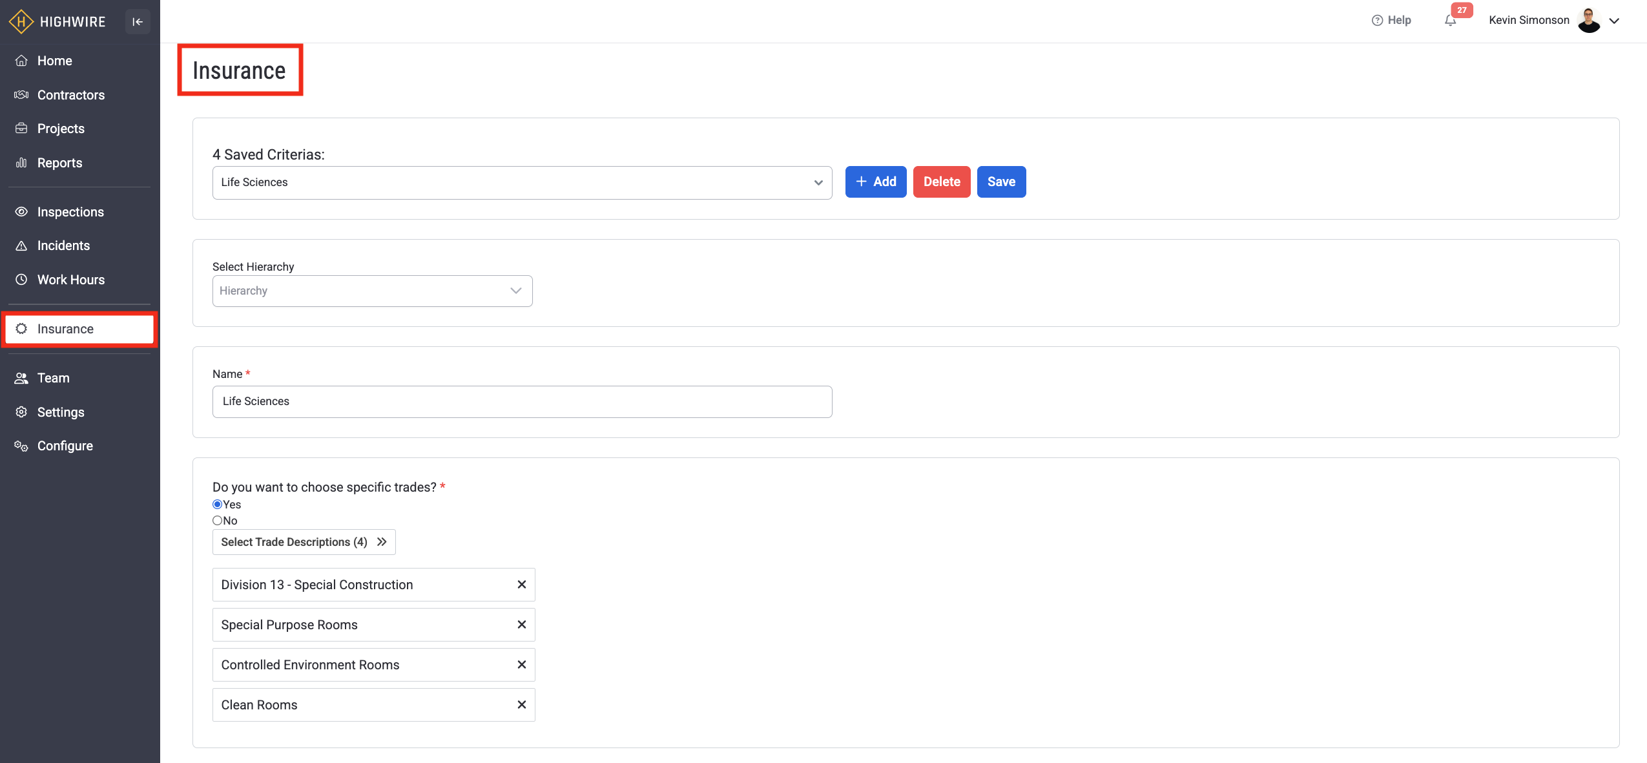Image resolution: width=1647 pixels, height=763 pixels.
Task: Open the Saved Criterias dropdown
Action: [x=522, y=183]
